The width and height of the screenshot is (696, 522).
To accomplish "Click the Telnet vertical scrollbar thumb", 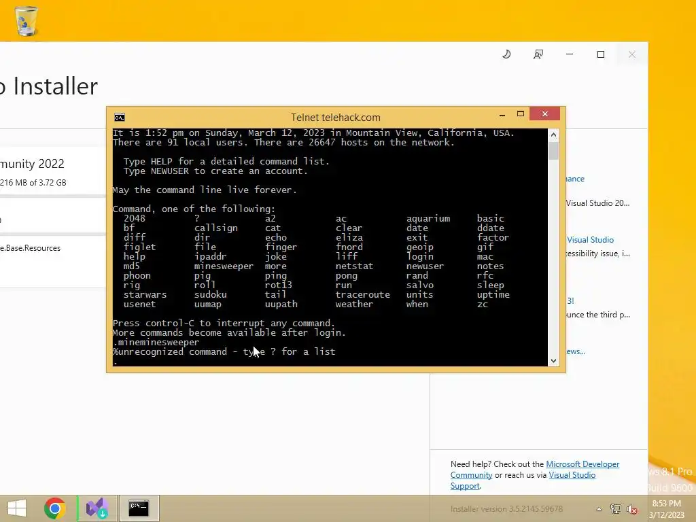I will [553, 150].
